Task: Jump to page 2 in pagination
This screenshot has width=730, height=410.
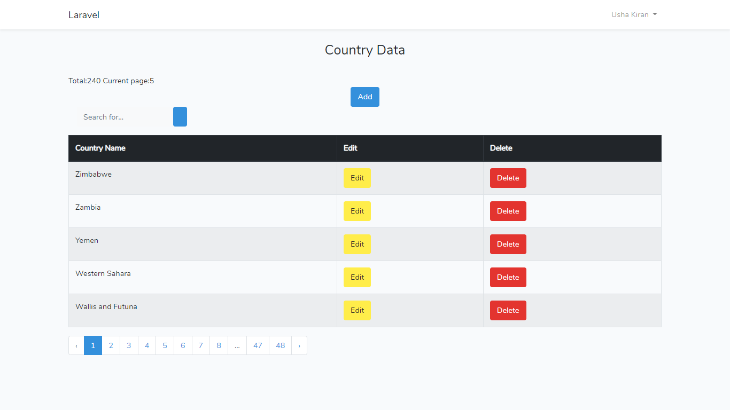Action: [111, 345]
